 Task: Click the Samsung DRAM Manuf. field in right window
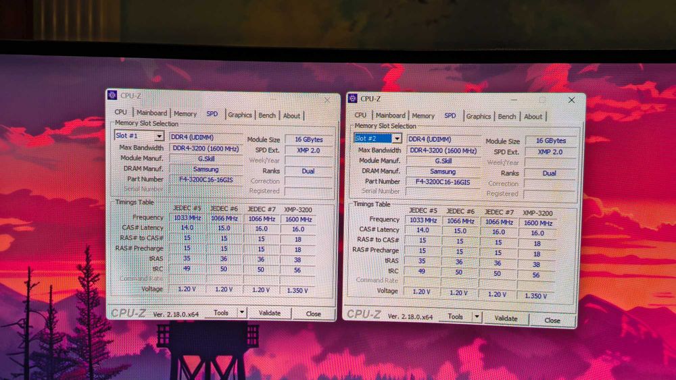(443, 171)
